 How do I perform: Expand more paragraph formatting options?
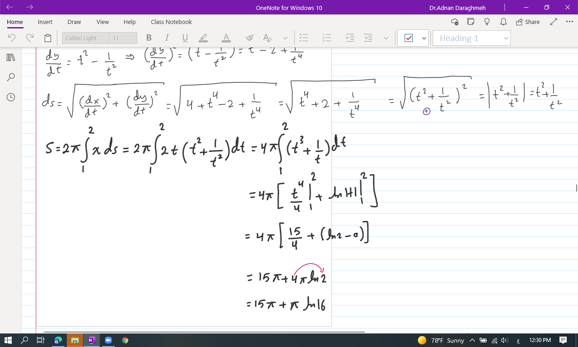point(386,38)
